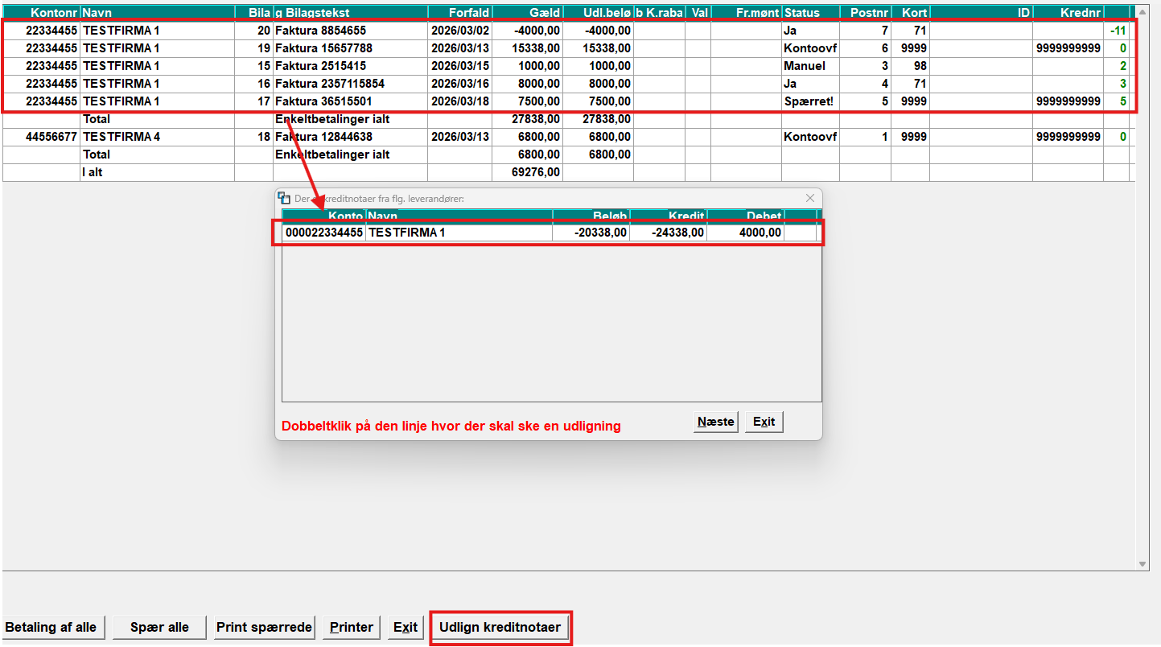
Task: Click the main window Exit button
Action: coord(405,628)
